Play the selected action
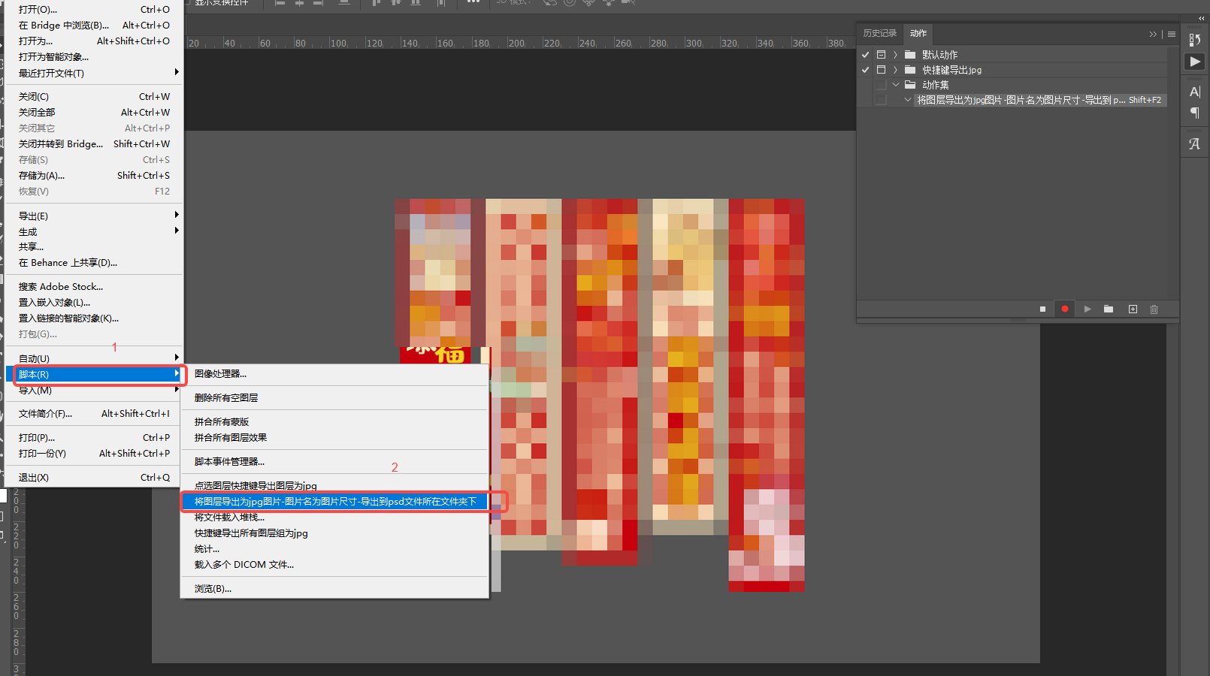 point(1087,309)
